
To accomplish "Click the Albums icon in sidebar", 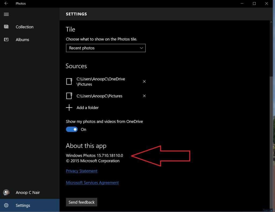I will 6,40.
